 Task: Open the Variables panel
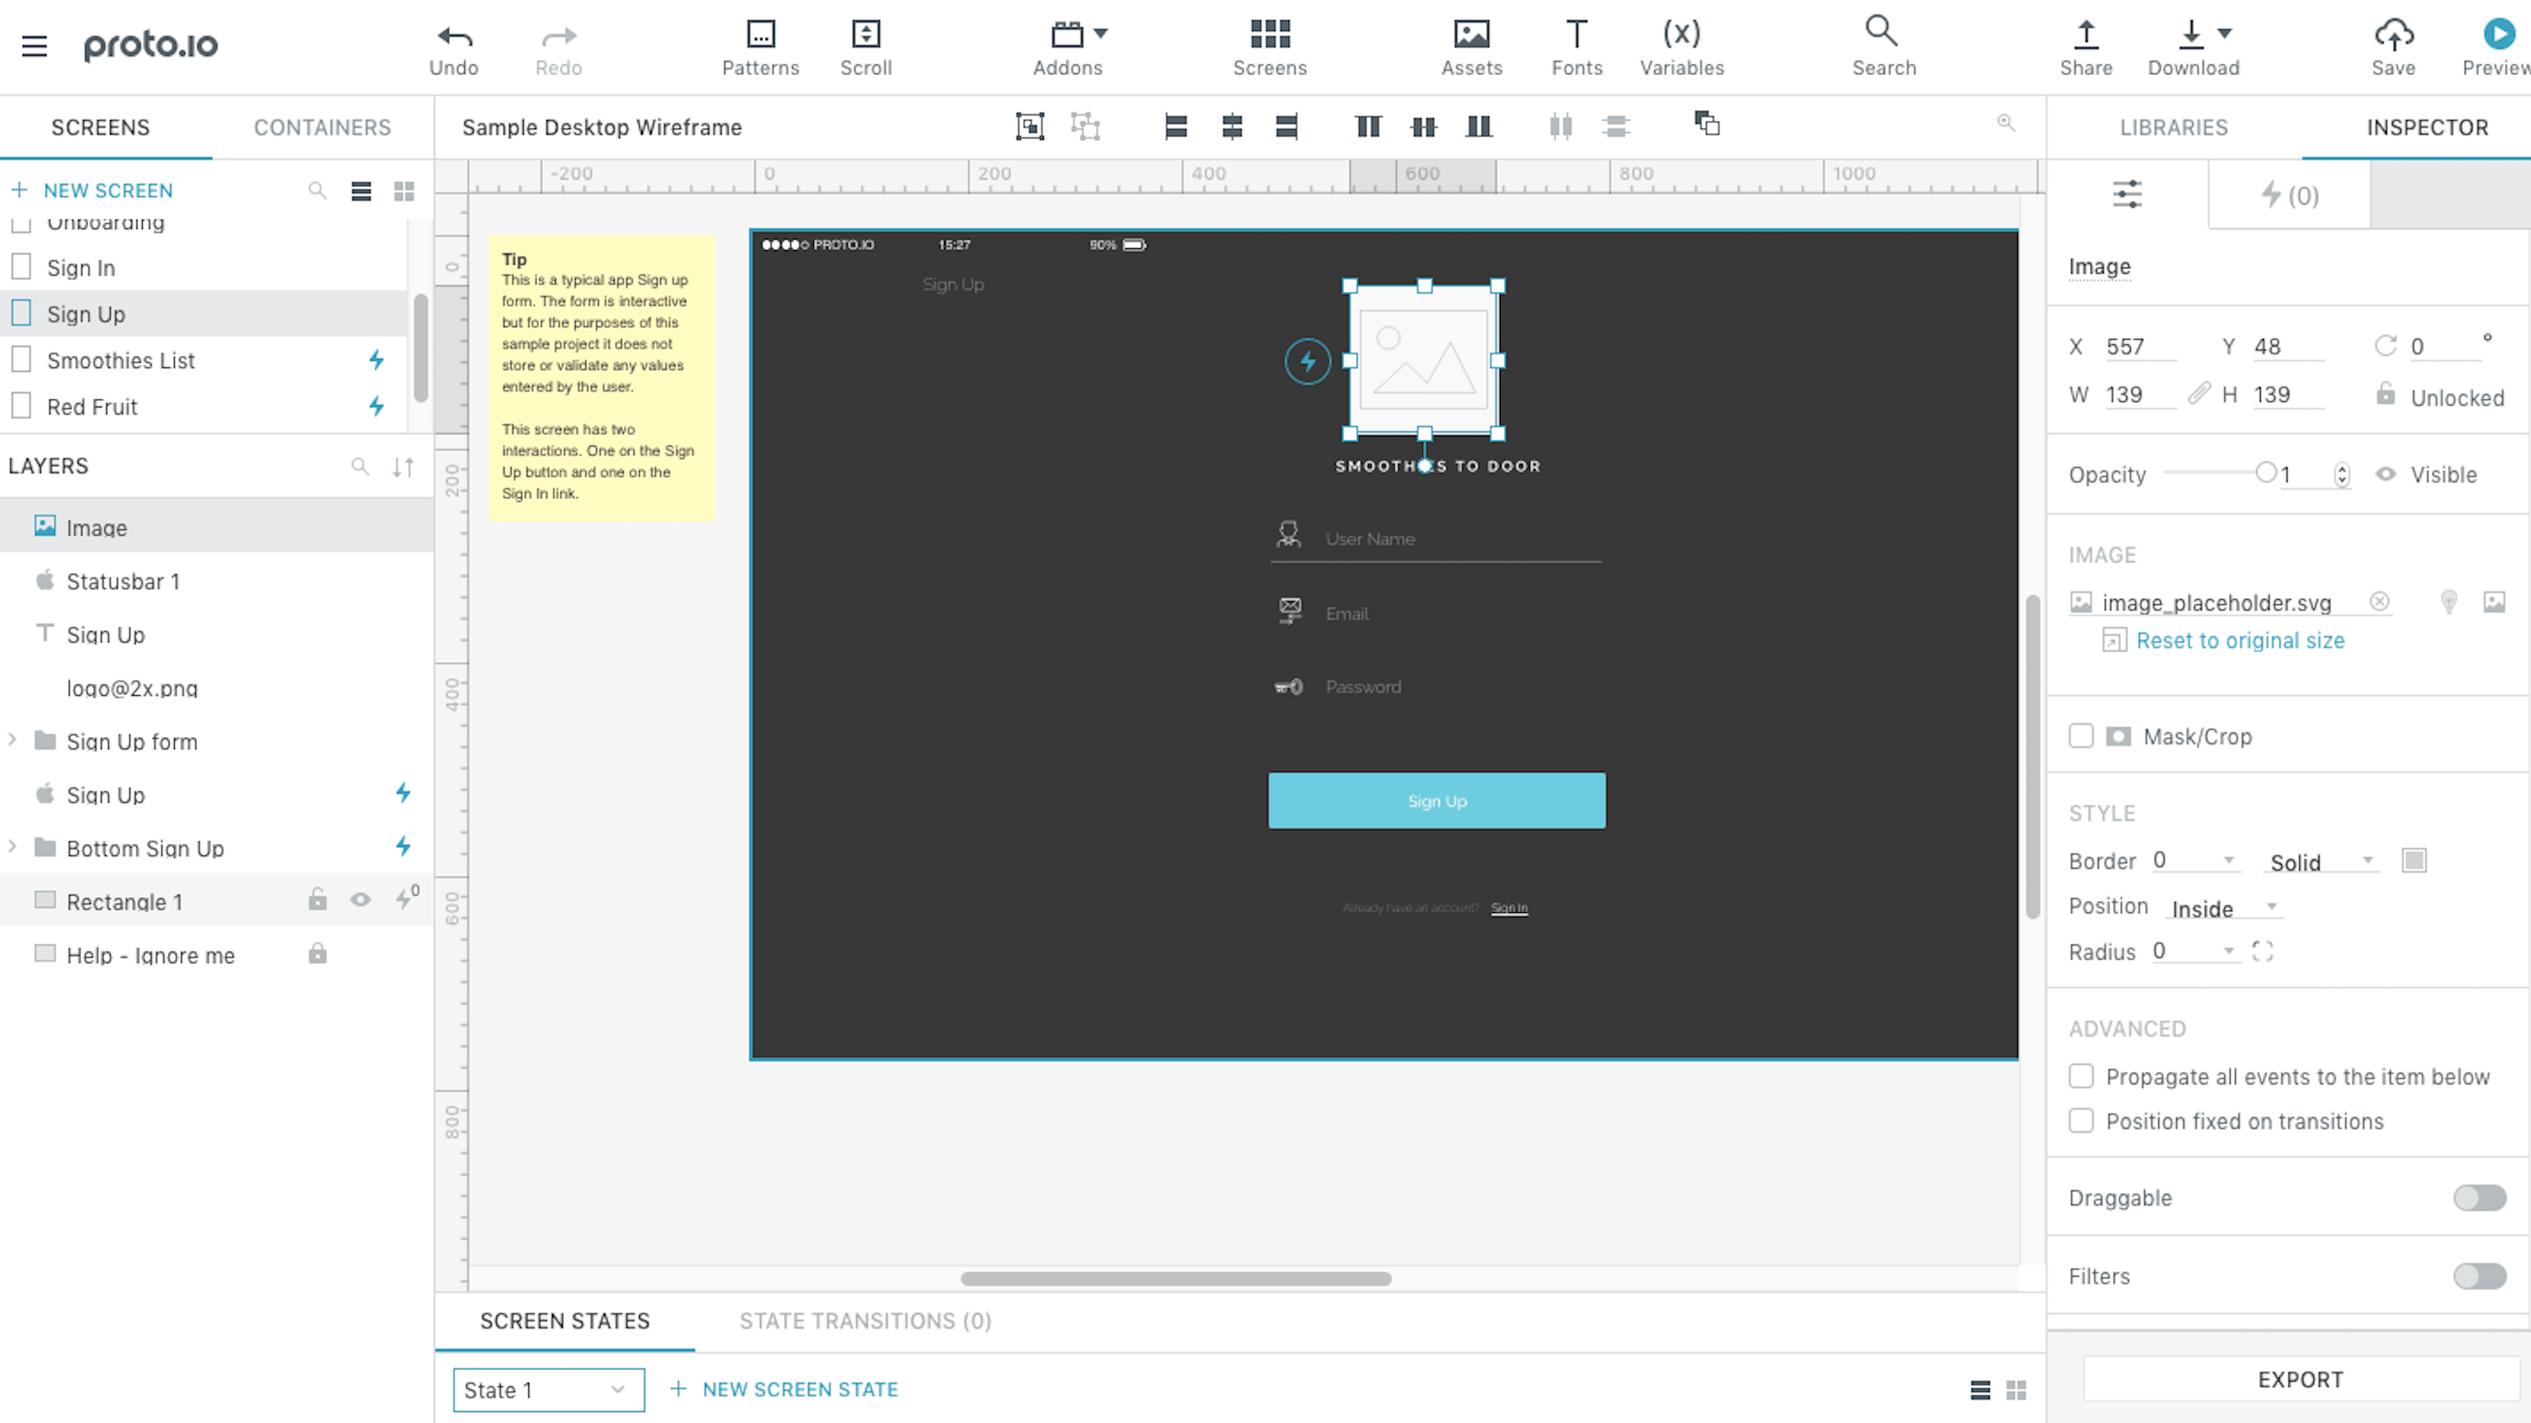pyautogui.click(x=1681, y=35)
